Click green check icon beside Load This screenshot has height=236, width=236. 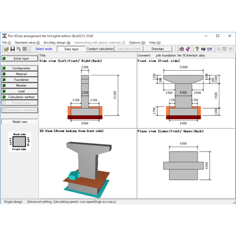(x=4, y=91)
